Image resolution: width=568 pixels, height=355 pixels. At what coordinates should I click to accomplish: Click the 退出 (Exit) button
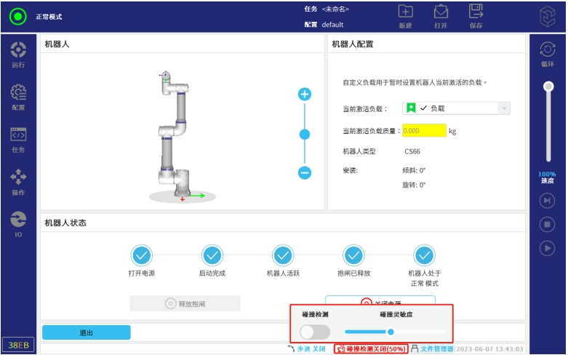[x=86, y=332]
